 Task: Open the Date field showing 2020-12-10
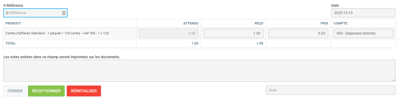(x=363, y=13)
